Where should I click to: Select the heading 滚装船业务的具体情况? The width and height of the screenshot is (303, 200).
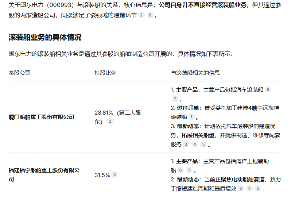pos(45,37)
